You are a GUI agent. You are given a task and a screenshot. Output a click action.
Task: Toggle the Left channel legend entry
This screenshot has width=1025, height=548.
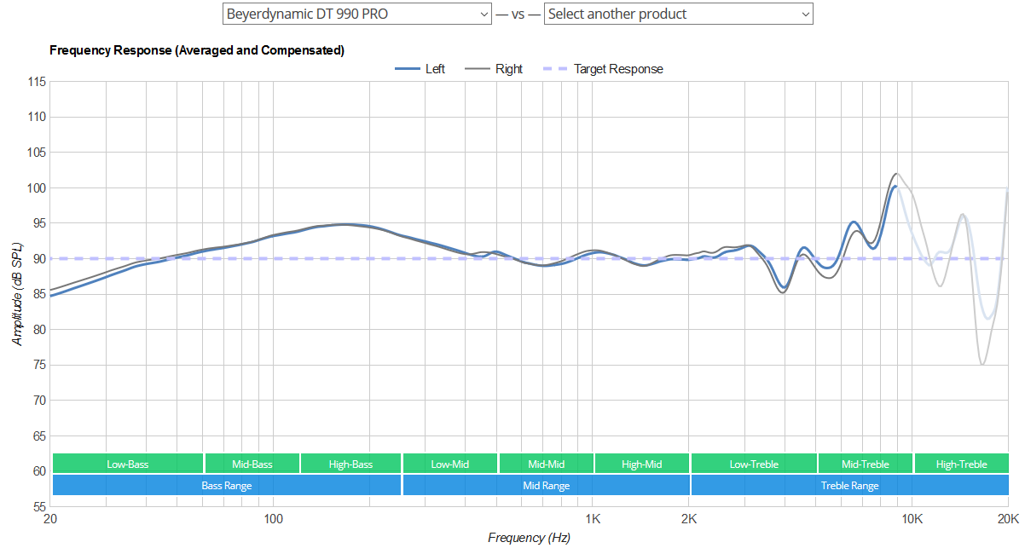(420, 69)
